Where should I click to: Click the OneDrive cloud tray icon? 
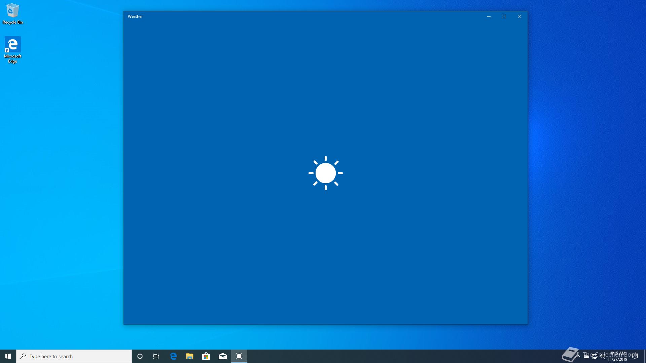pyautogui.click(x=586, y=356)
